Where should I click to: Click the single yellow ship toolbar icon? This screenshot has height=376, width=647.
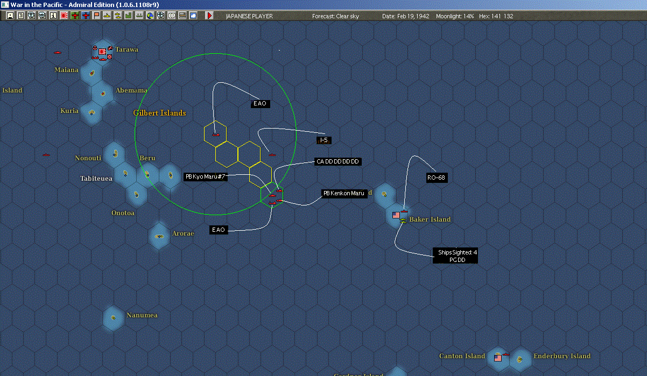click(x=107, y=16)
